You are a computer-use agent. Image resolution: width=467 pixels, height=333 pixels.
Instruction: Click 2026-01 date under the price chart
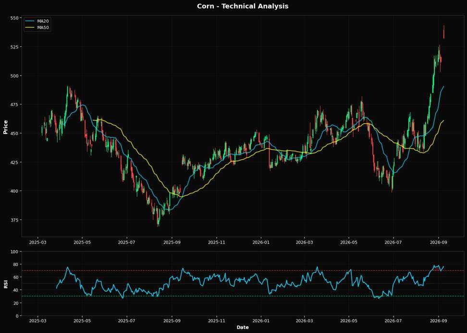pyautogui.click(x=261, y=242)
